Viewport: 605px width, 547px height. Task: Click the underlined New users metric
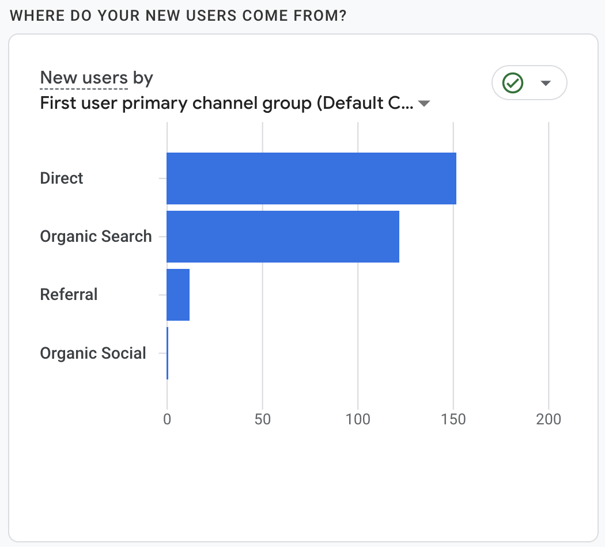click(x=84, y=78)
